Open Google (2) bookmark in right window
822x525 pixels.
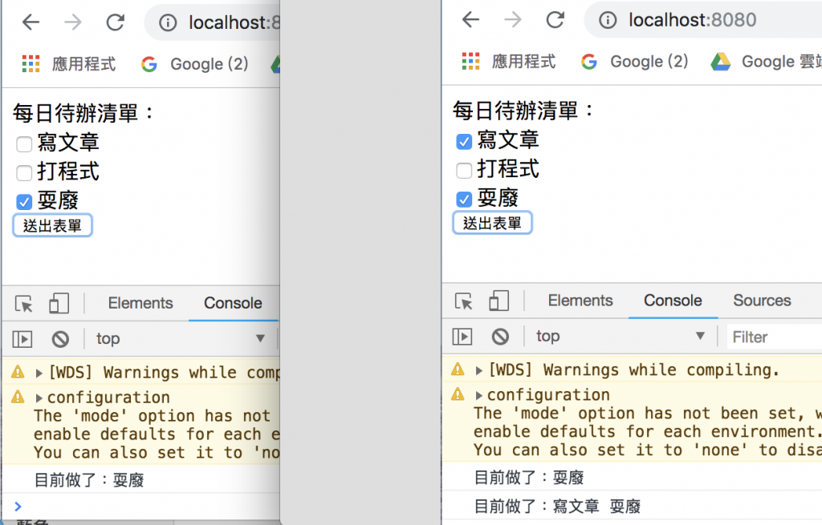634,62
